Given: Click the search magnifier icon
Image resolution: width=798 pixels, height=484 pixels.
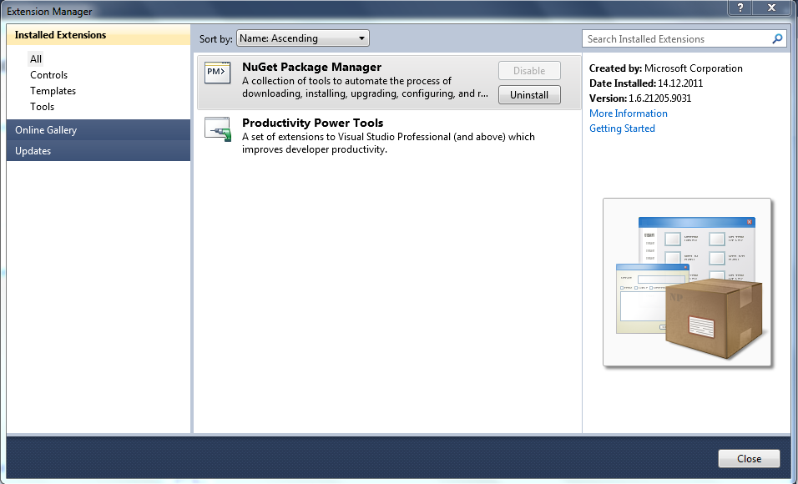Looking at the screenshot, I should [777, 38].
